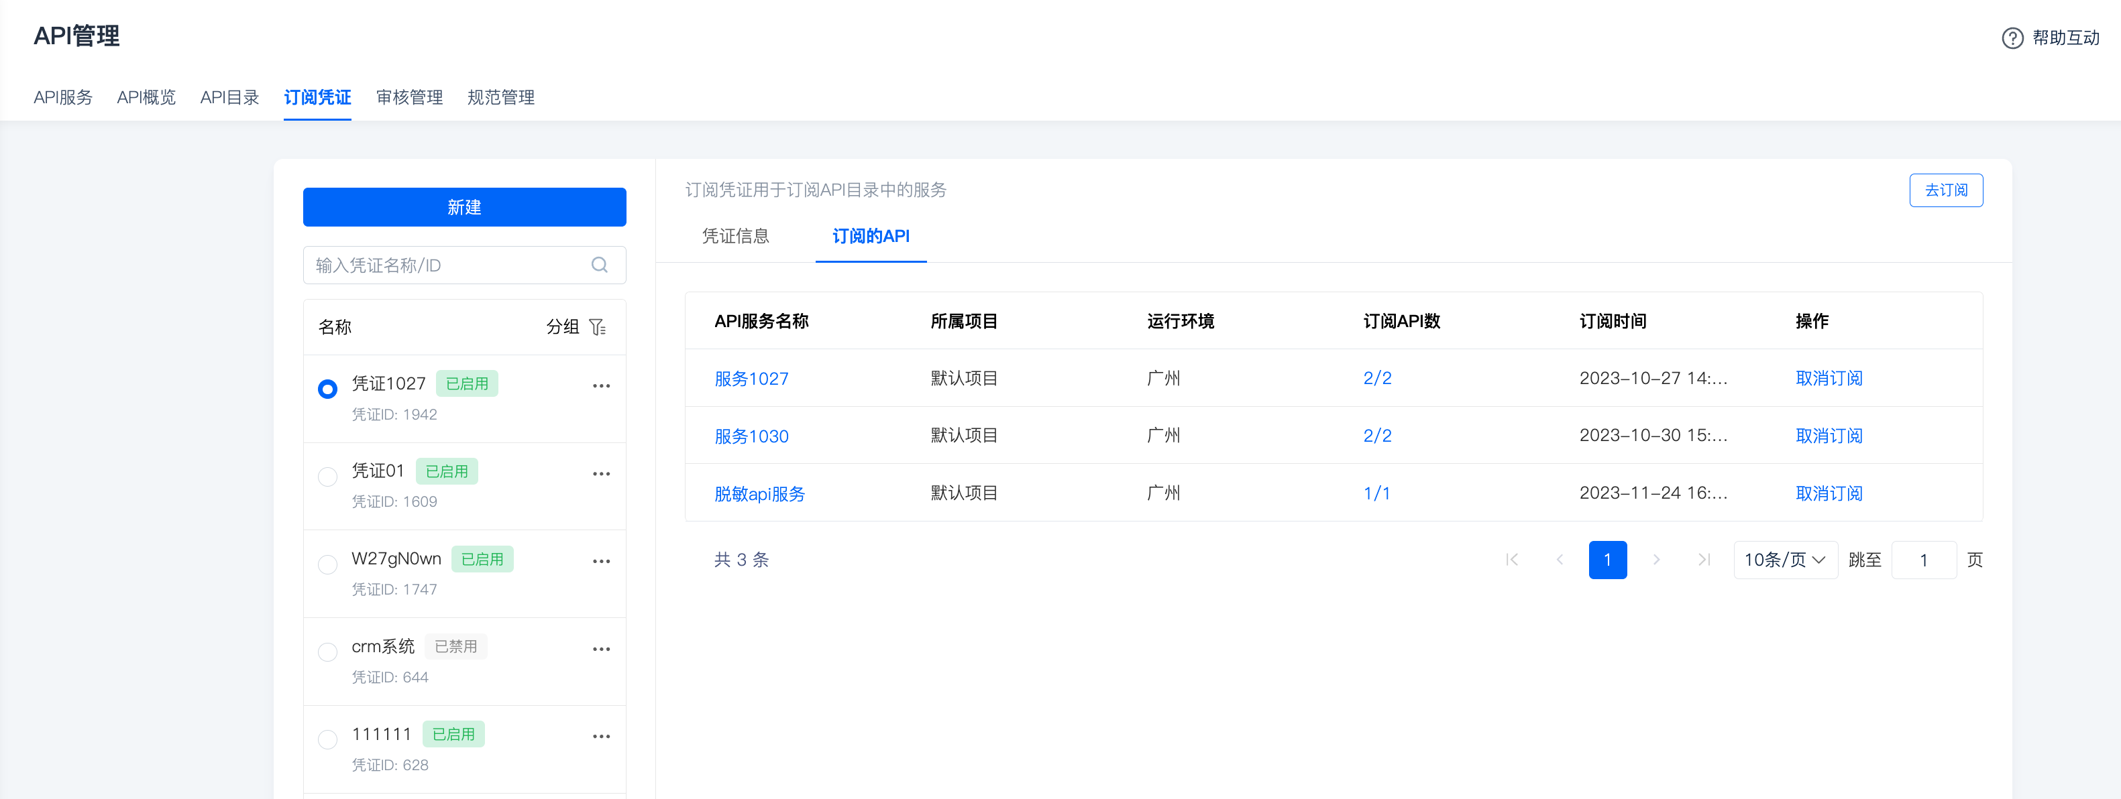The width and height of the screenshot is (2121, 799).
Task: View 2/2 subscribed APIs of 服务1030
Action: click(1376, 436)
